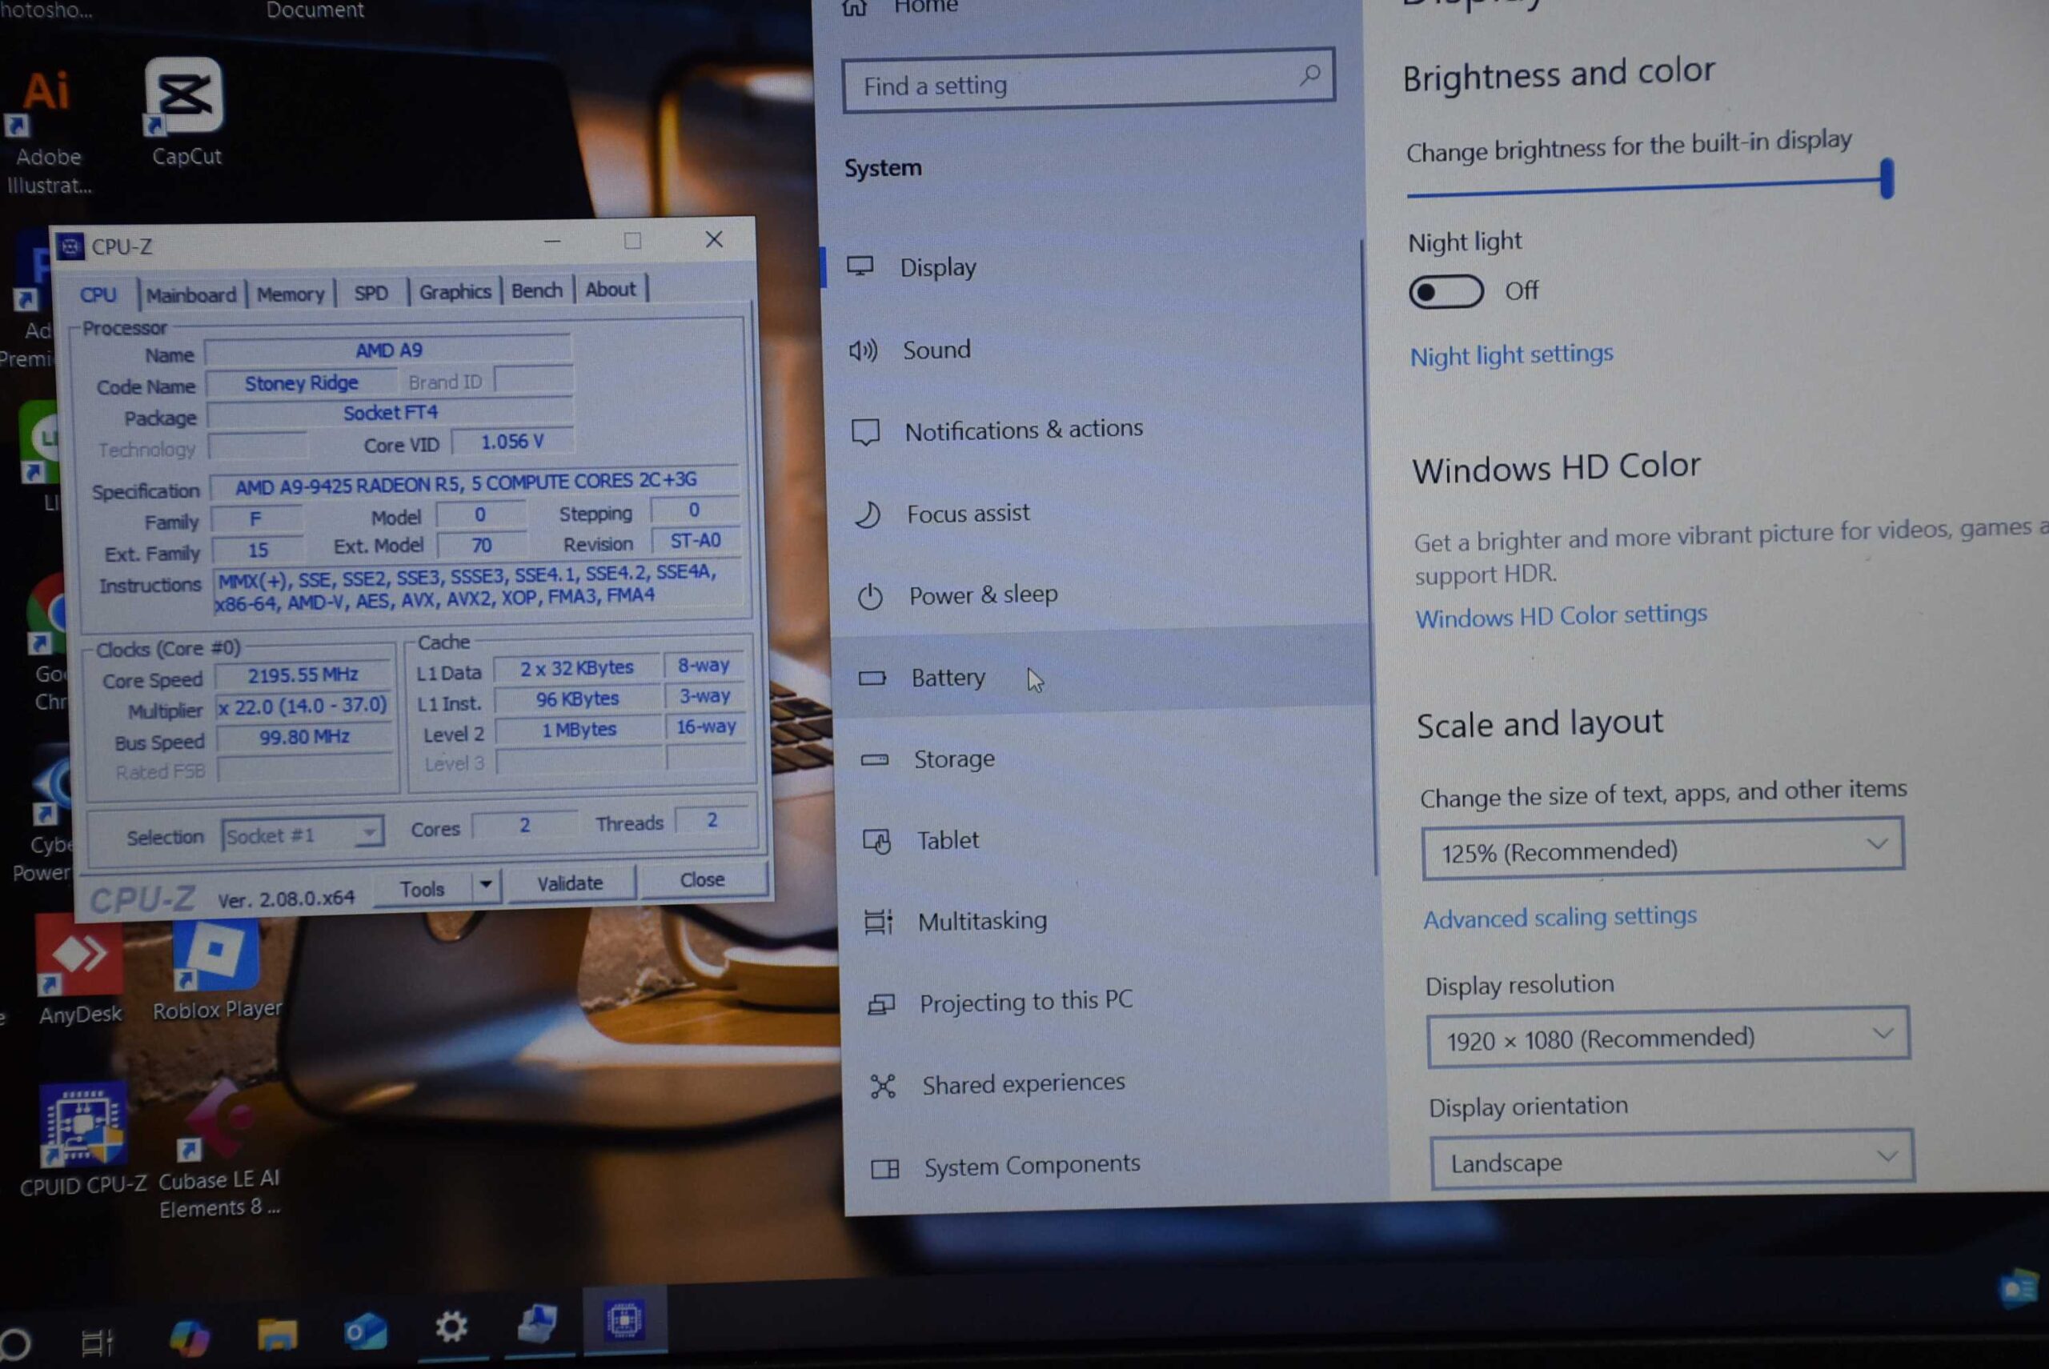Open the Tools dropdown arrow in CPU-Z
Image resolution: width=2049 pixels, height=1369 pixels.
coord(486,884)
